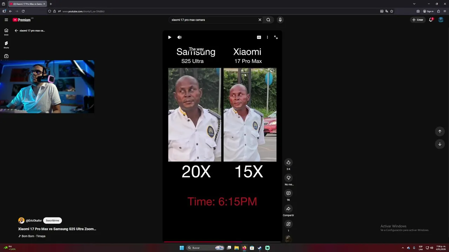Image resolution: width=449 pixels, height=252 pixels.
Task: Go to the previous Short
Action: [440, 131]
